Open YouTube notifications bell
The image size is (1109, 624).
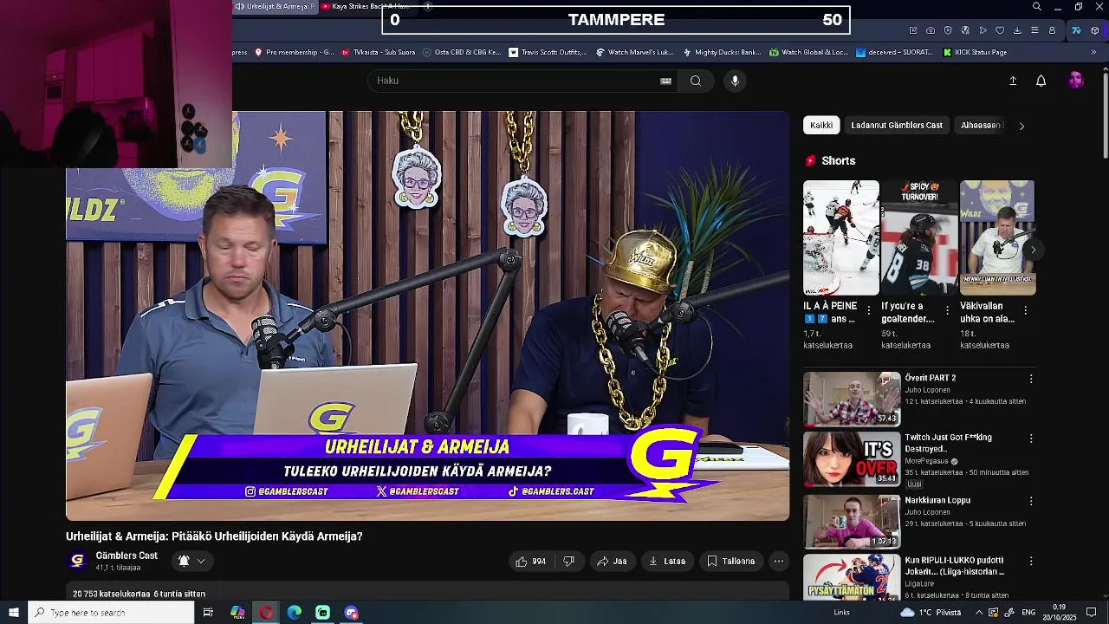pos(1041,81)
